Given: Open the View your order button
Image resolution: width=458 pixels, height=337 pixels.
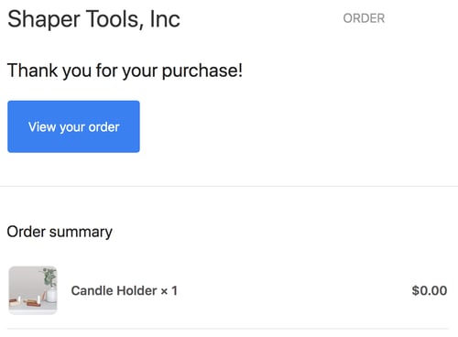Looking at the screenshot, I should point(73,126).
